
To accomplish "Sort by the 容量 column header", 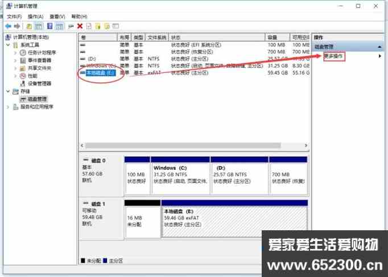I will [x=278, y=38].
